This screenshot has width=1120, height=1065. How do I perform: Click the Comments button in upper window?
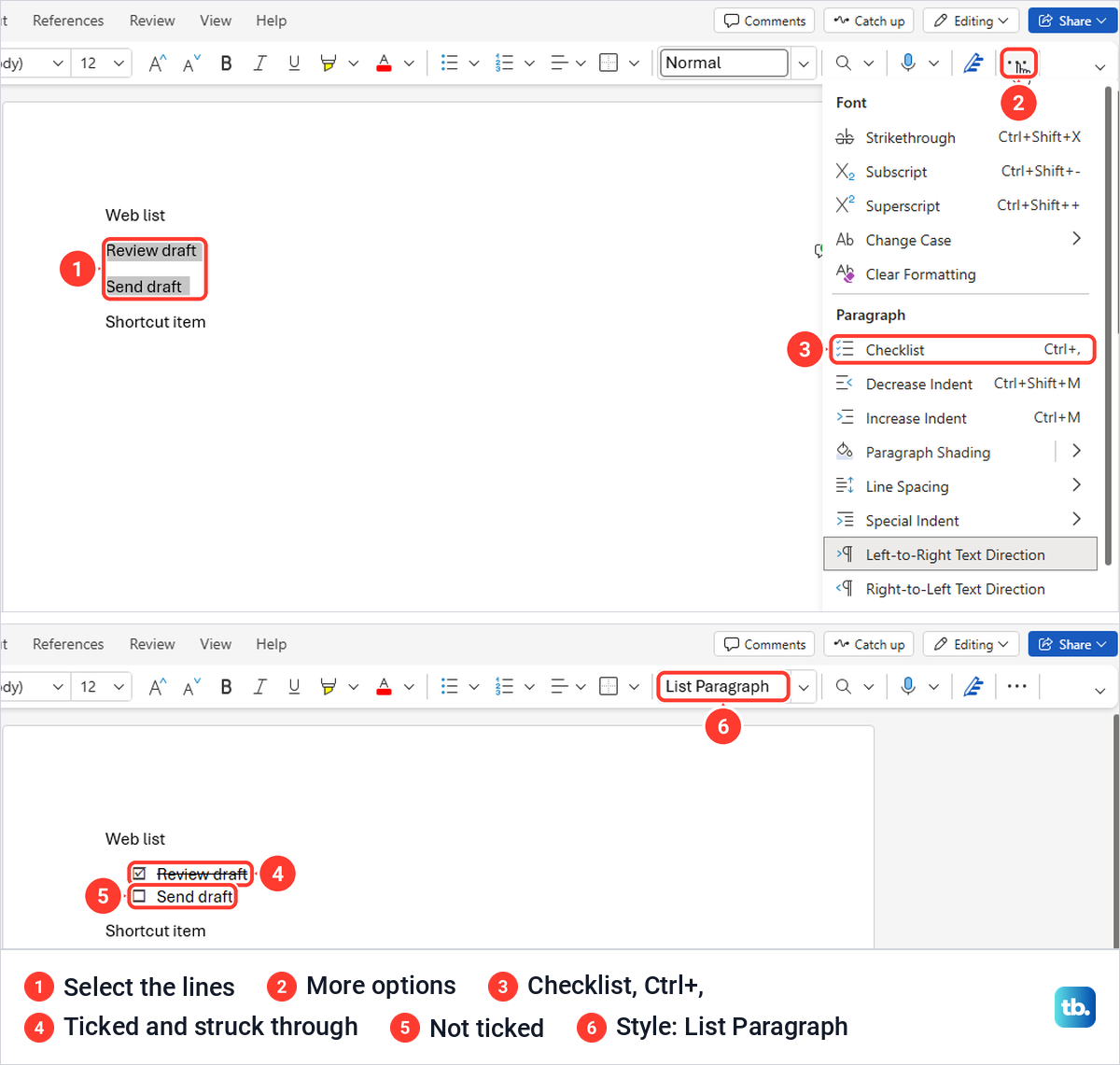764,21
